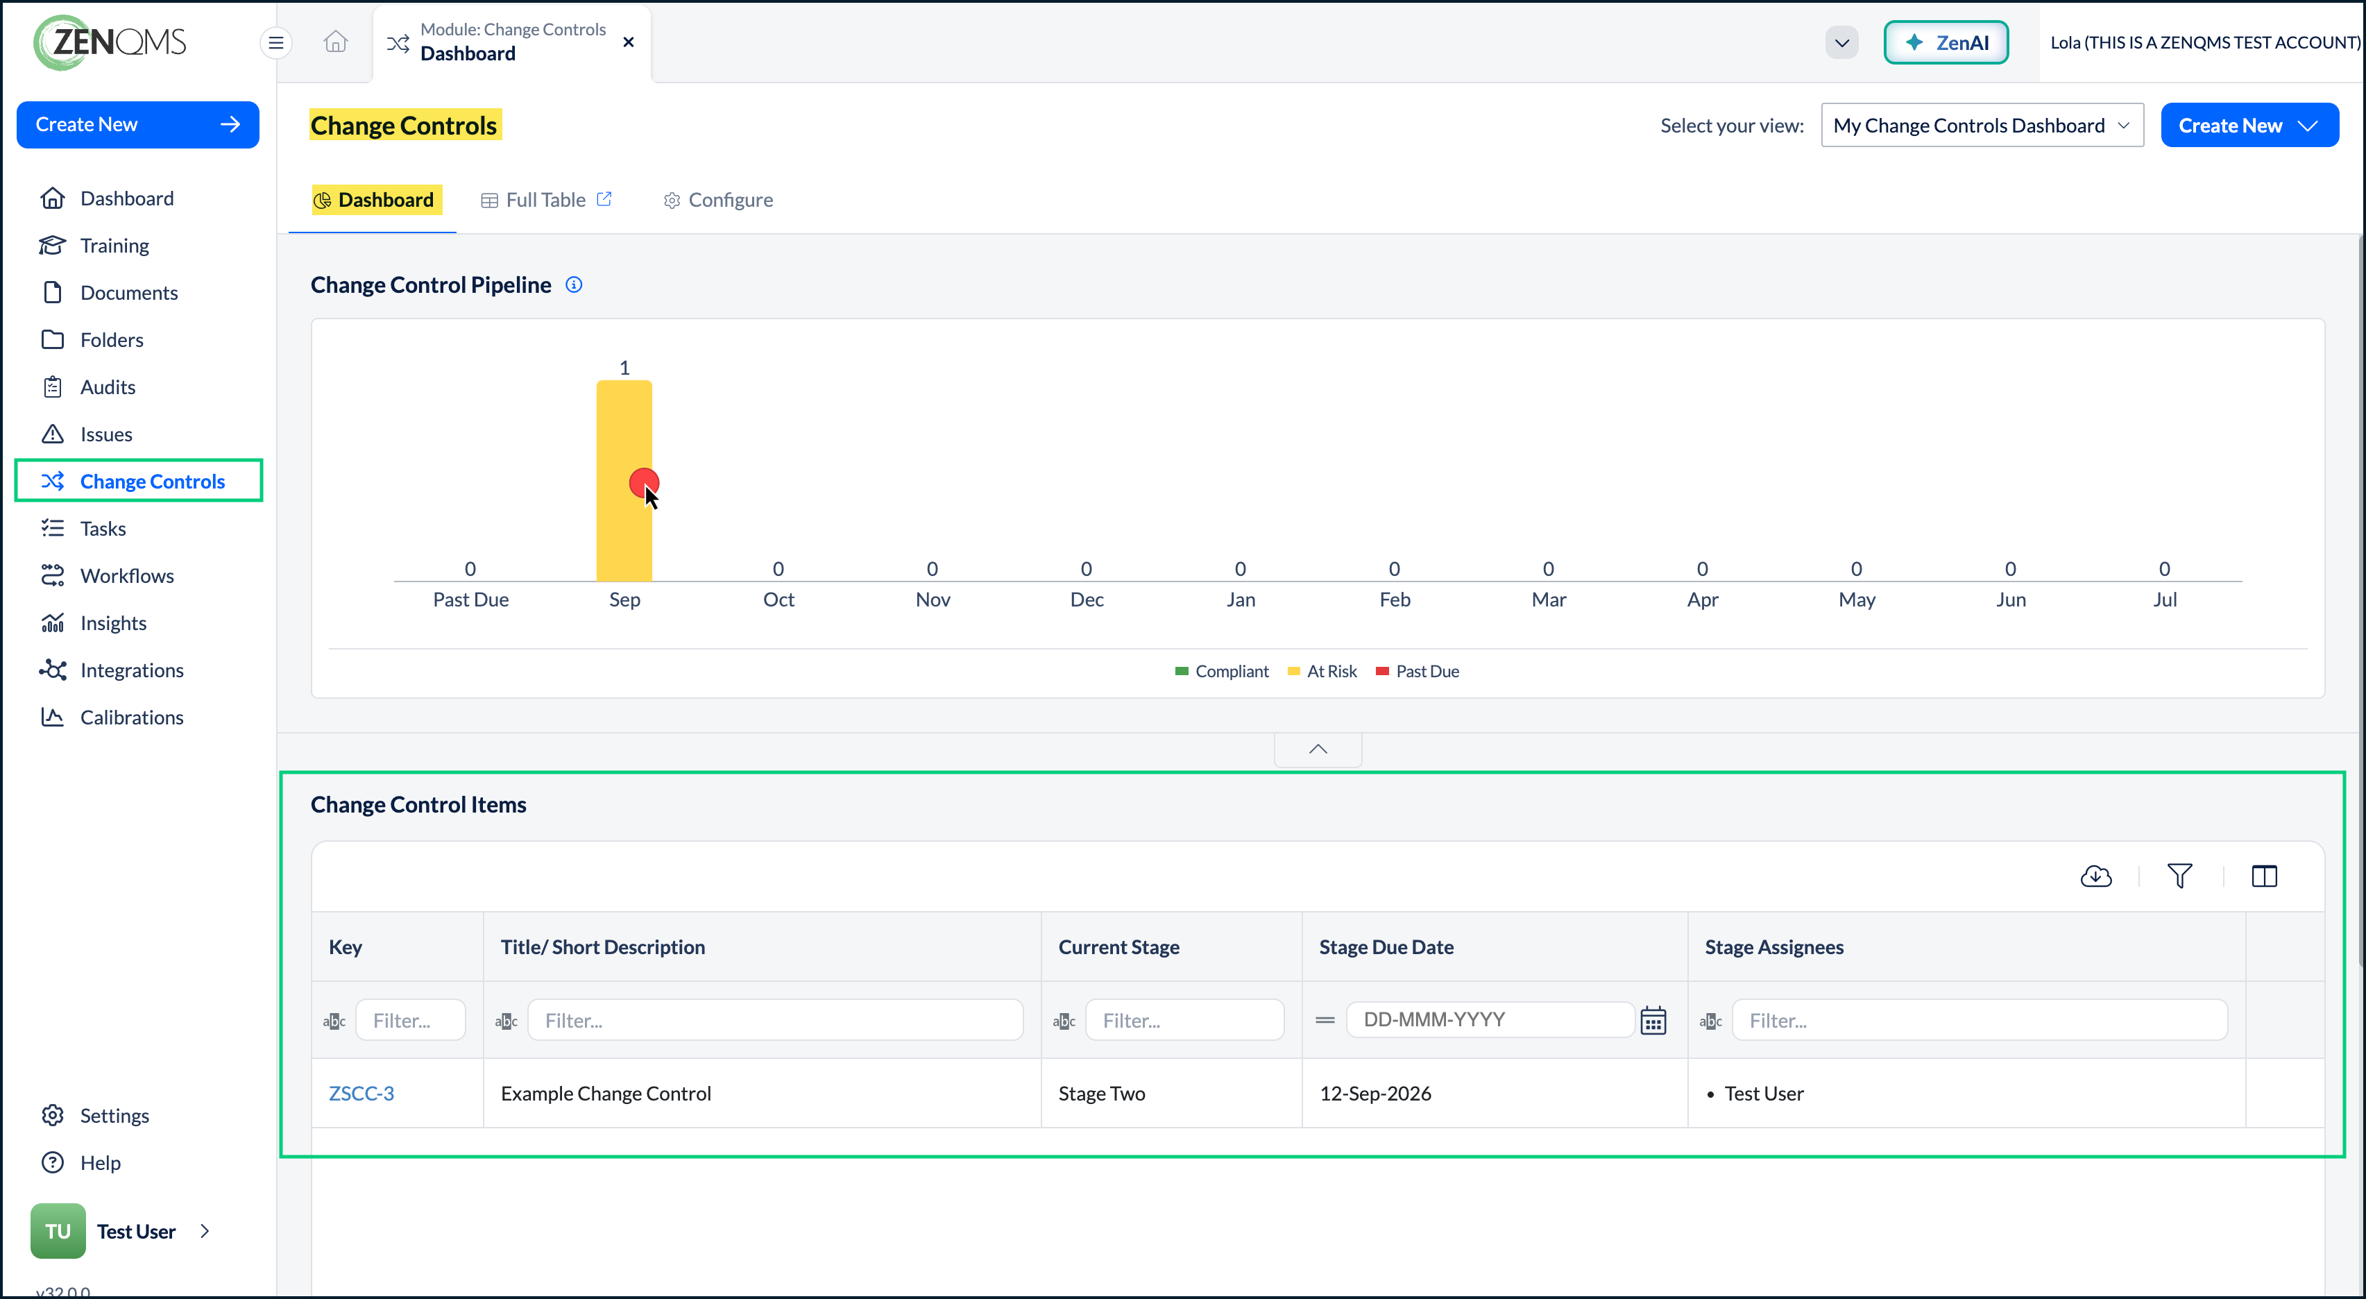Screen dimensions: 2366x1299
Task: Expand the tabs list dropdown chevron
Action: pyautogui.click(x=1841, y=43)
